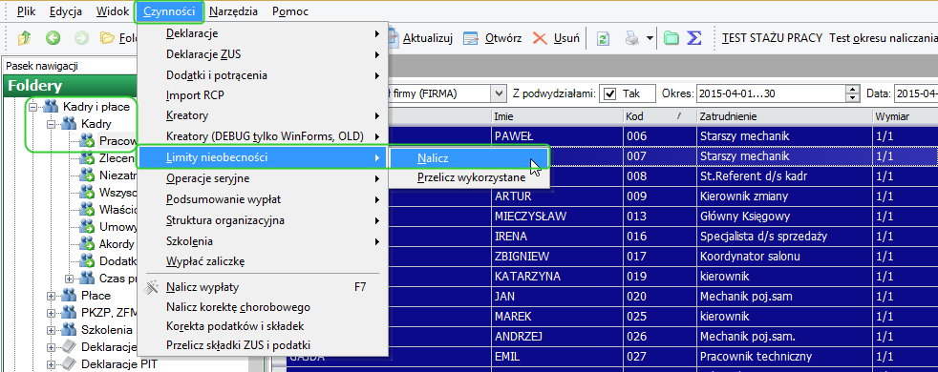Open Podsumowanie wypłat submenu
The height and width of the screenshot is (372, 938).
(x=264, y=199)
